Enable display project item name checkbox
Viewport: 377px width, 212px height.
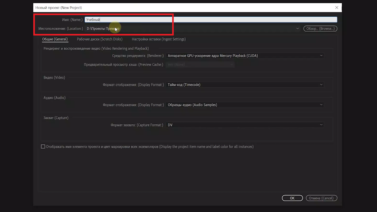click(43, 147)
